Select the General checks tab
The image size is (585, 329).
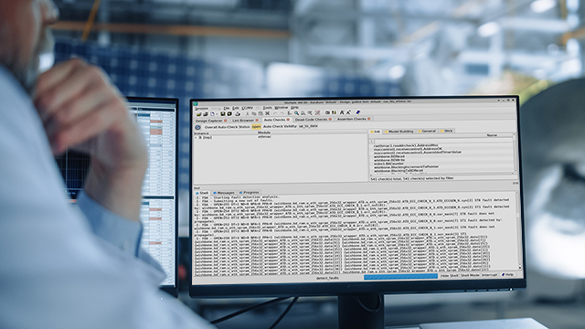click(x=427, y=131)
